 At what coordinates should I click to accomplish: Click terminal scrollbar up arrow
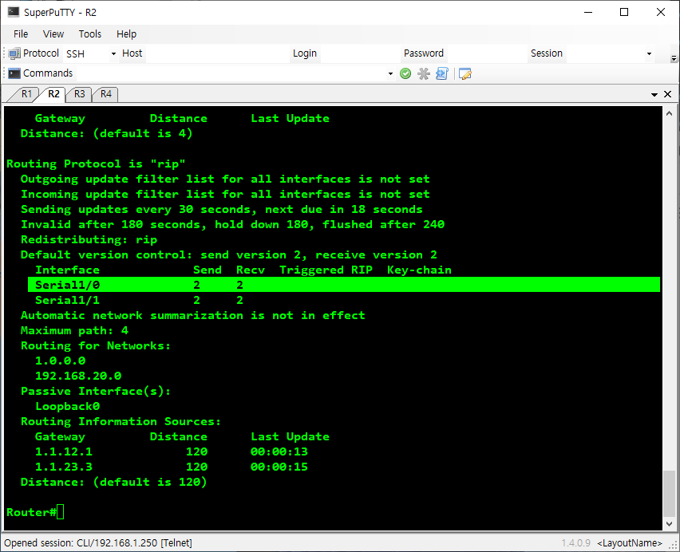click(x=669, y=113)
